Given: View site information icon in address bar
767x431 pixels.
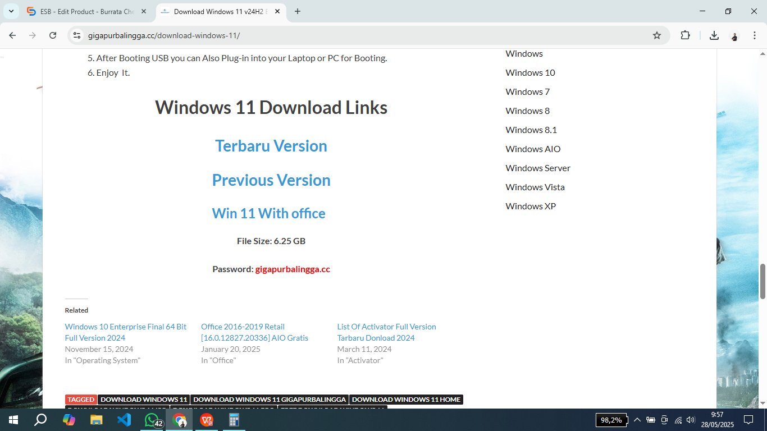Looking at the screenshot, I should click(x=77, y=35).
